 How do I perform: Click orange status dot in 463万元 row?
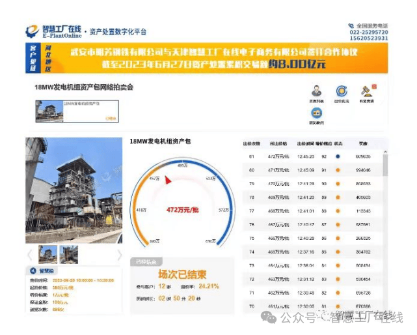click(x=338, y=280)
